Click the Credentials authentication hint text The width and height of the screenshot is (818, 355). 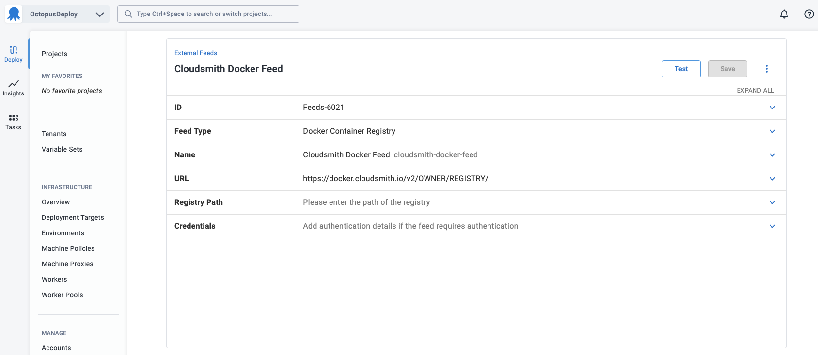[x=410, y=226]
